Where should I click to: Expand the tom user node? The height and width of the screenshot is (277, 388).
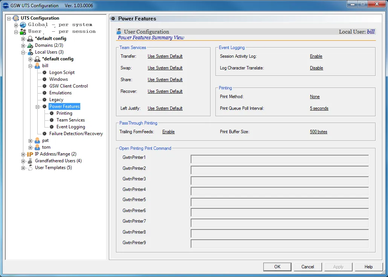(x=31, y=148)
